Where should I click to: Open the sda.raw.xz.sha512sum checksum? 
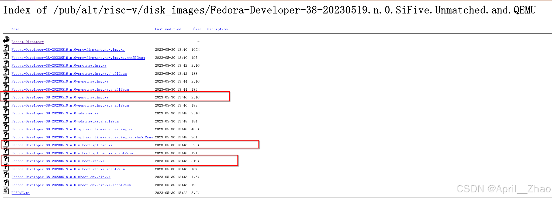[x=65, y=121]
